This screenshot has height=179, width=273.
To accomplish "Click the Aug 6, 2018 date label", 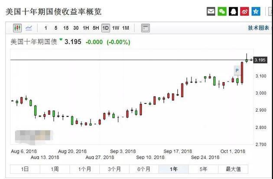I will coord(24,151).
